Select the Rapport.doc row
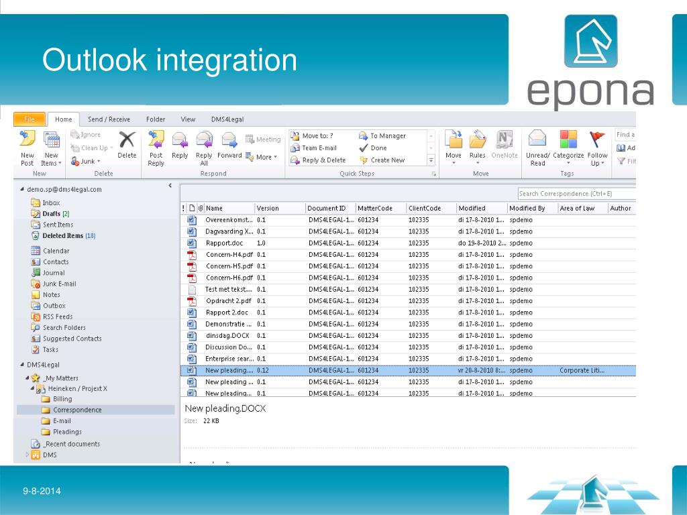 (x=408, y=243)
